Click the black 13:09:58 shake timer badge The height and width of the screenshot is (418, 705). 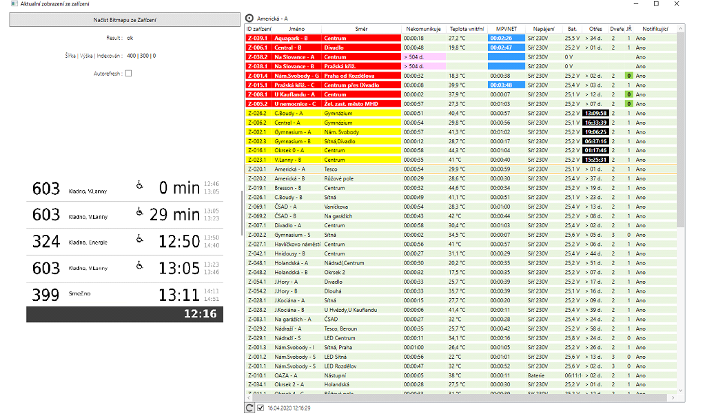click(596, 113)
